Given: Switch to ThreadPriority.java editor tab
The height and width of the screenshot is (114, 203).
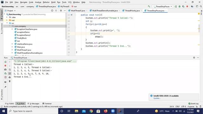Looking at the screenshot, I should [132, 10].
